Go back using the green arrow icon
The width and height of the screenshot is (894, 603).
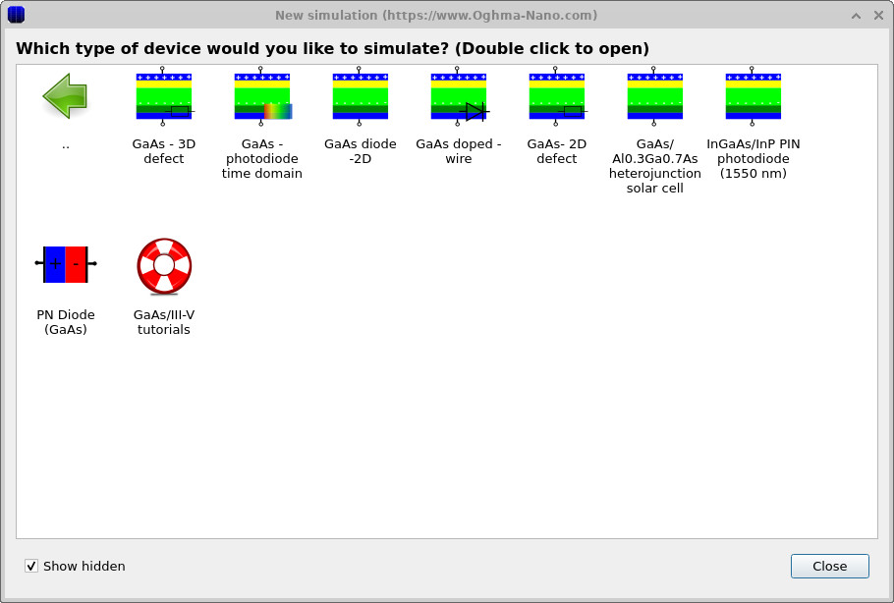point(65,95)
